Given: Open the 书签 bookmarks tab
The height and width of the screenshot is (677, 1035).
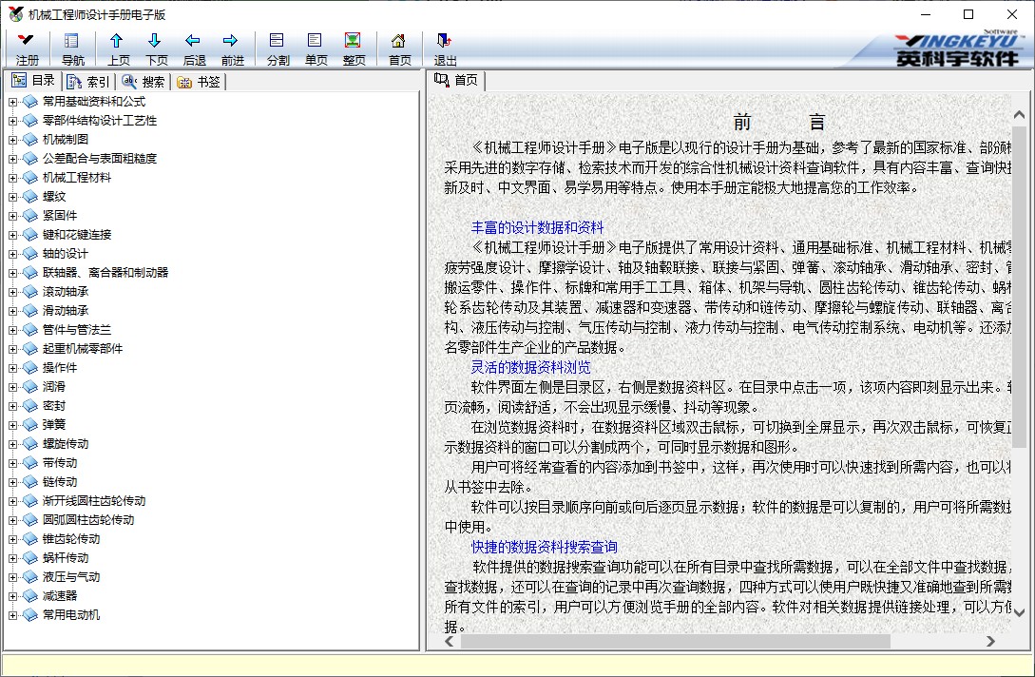Looking at the screenshot, I should point(200,82).
